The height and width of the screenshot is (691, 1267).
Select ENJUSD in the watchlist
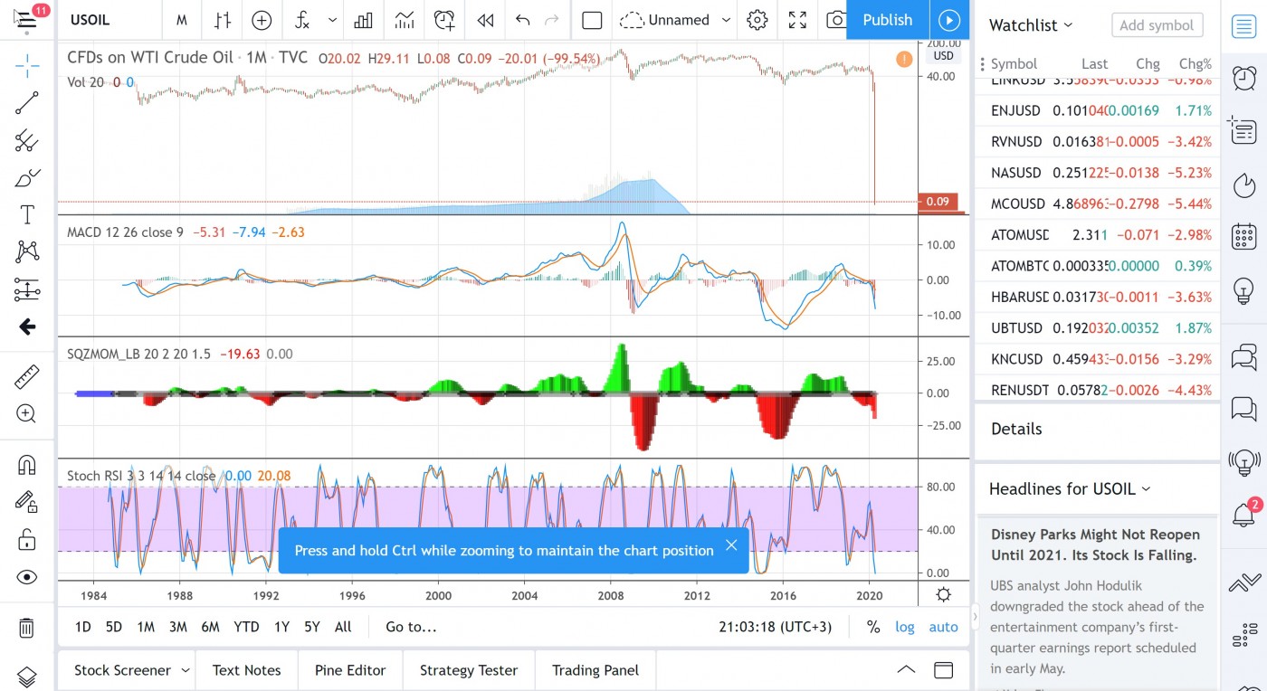[x=1097, y=110]
